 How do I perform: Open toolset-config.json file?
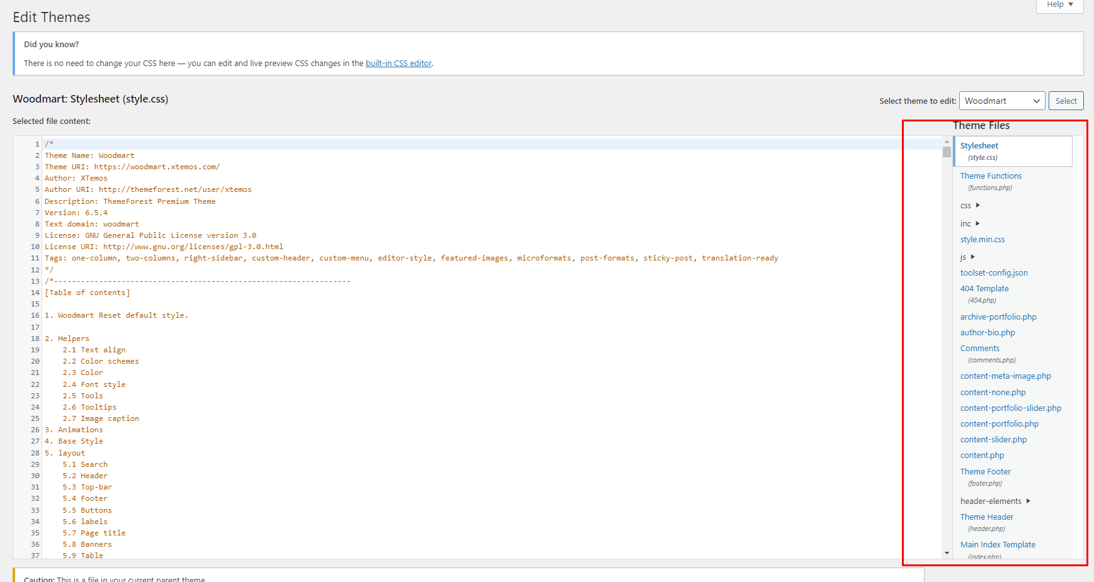(994, 273)
